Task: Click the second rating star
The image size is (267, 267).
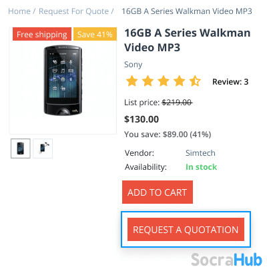Action: 148,81
